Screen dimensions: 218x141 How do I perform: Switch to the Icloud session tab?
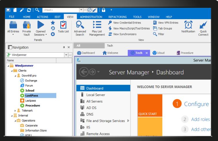pyautogui.click(x=159, y=53)
